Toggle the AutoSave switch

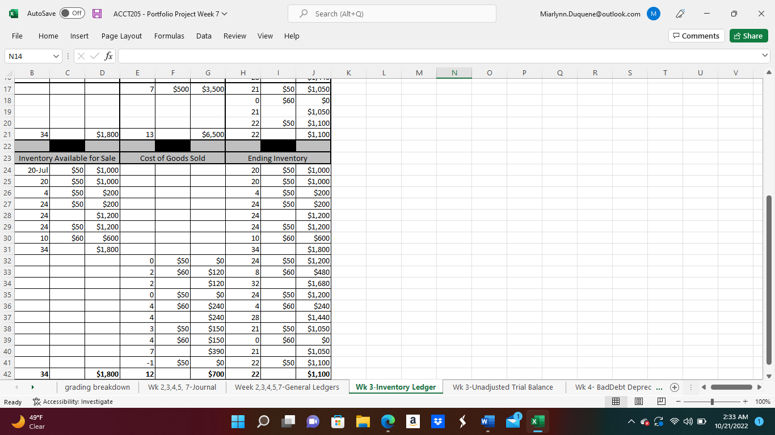click(x=72, y=13)
